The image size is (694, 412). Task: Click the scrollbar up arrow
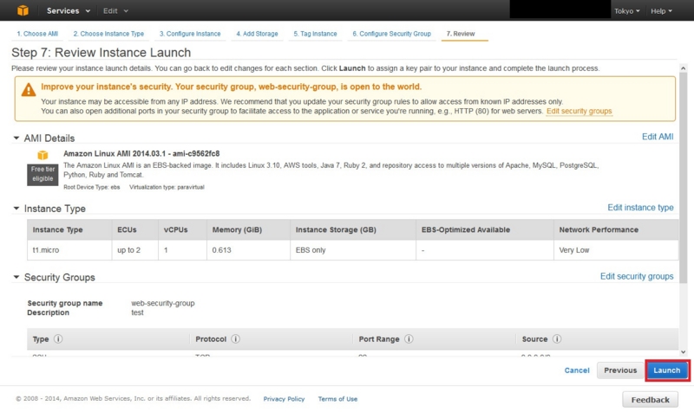point(683,68)
